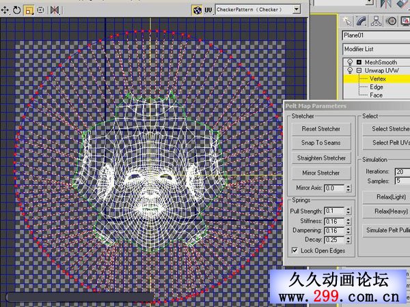Click the Plane01 object name field
The height and width of the screenshot is (307, 410).
point(376,35)
